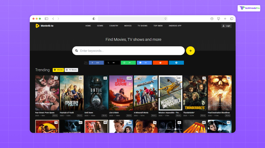Click the Fear Street: Prom Queen title
The width and height of the screenshot is (265, 148).
(x=45, y=113)
